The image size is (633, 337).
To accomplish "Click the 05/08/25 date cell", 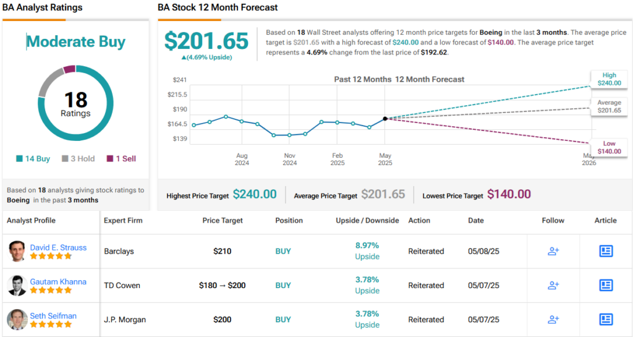I will (x=483, y=251).
